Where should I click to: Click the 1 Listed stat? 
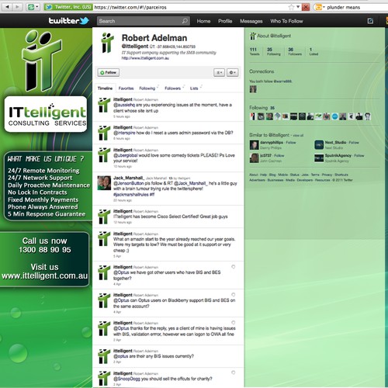click(x=314, y=51)
